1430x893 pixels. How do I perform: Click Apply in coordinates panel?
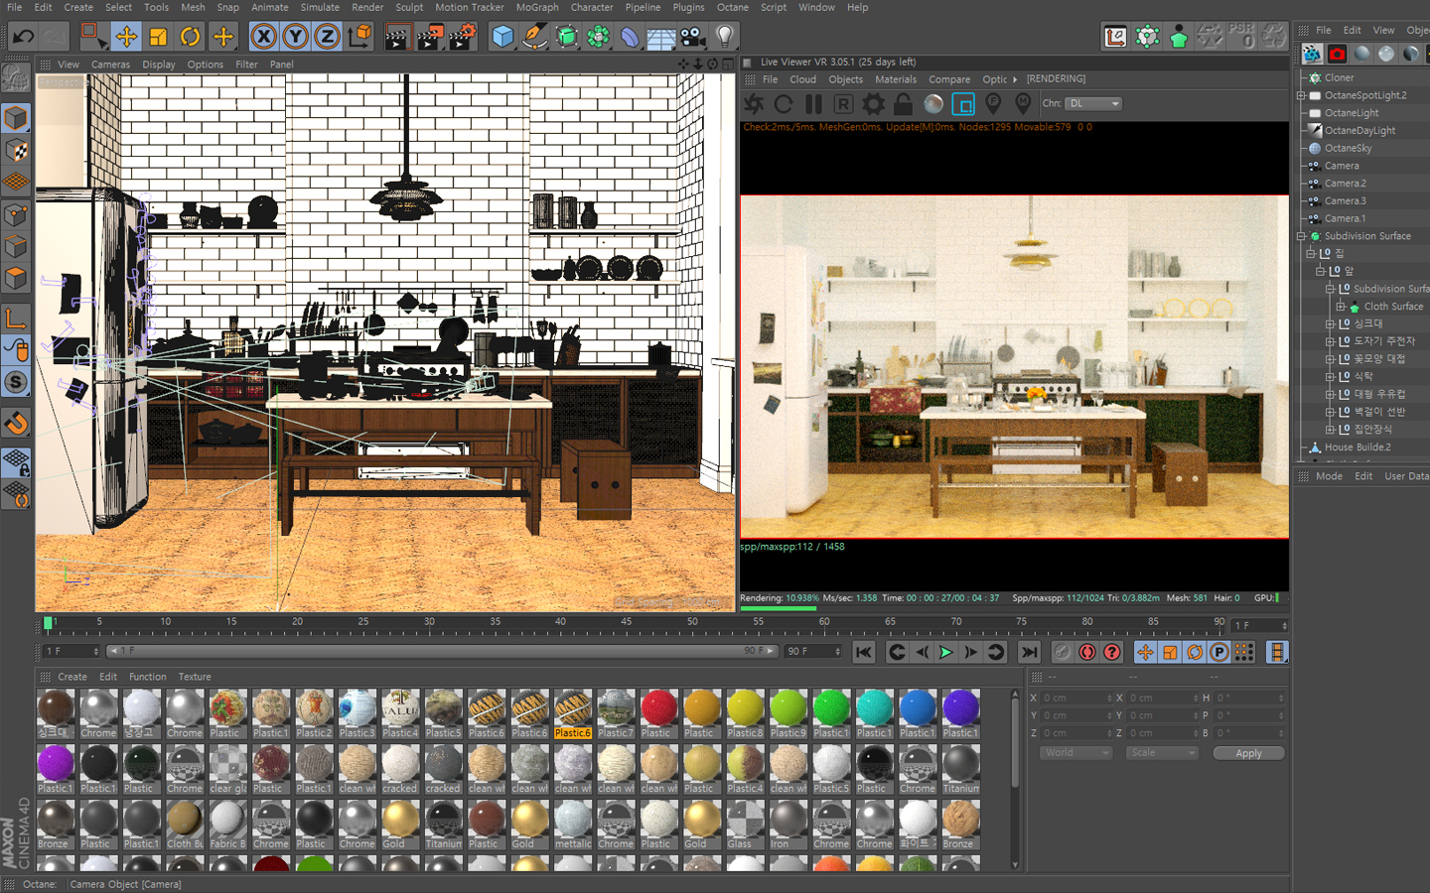coord(1248,753)
